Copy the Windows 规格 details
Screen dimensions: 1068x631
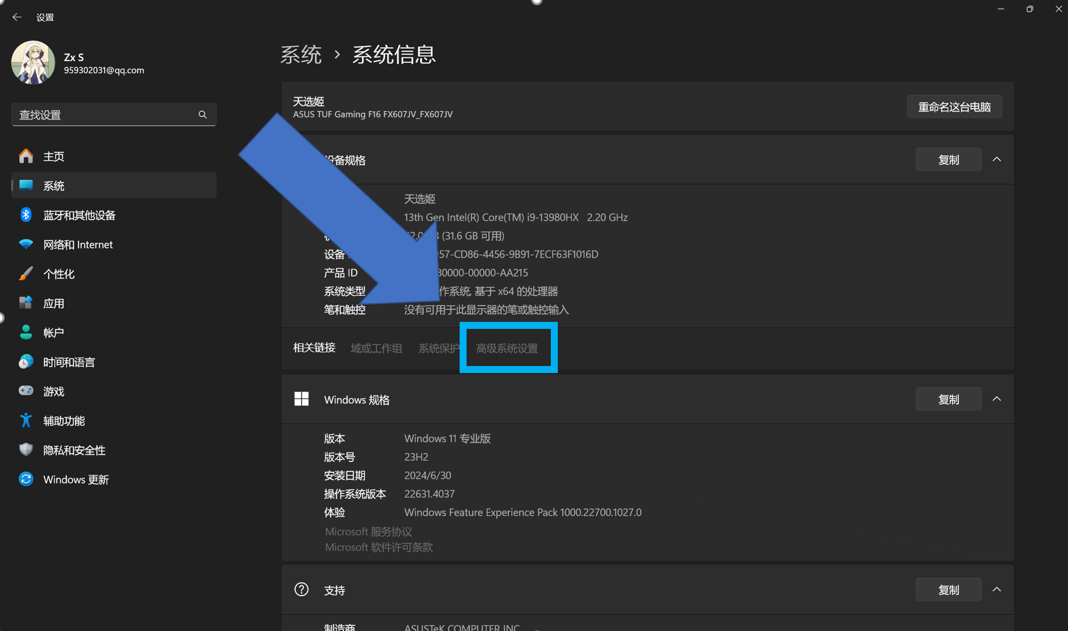click(948, 399)
